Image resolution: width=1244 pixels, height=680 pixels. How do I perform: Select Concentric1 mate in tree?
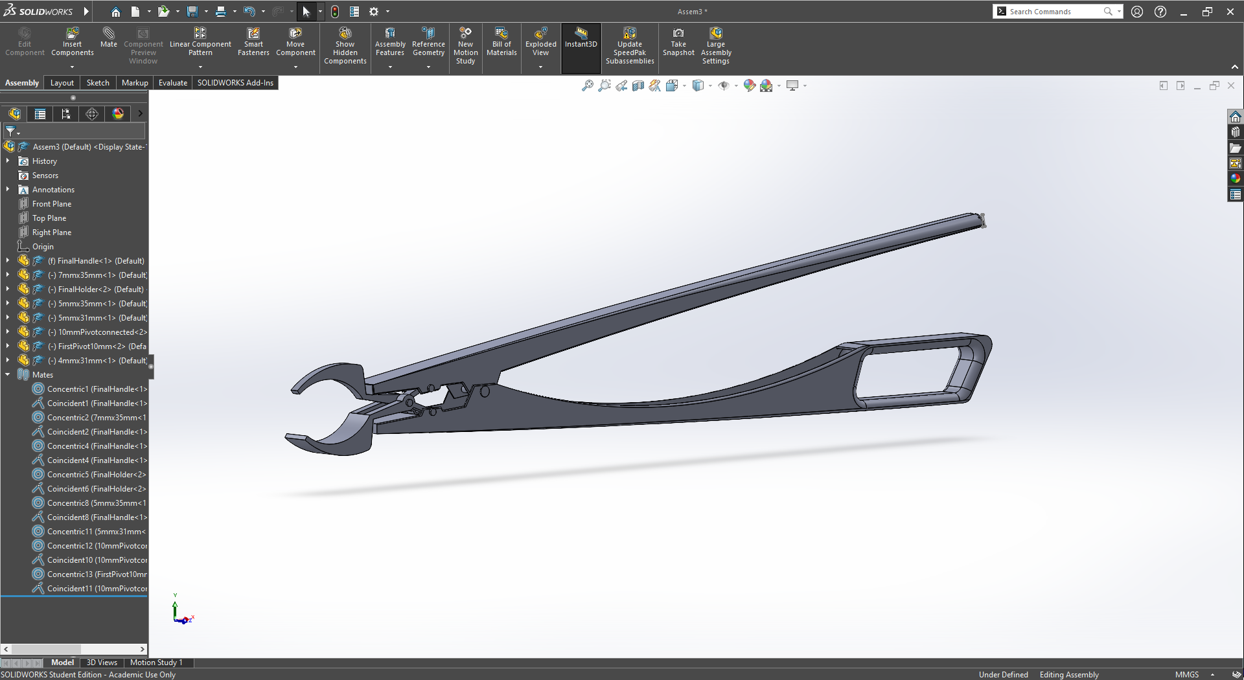click(x=90, y=389)
